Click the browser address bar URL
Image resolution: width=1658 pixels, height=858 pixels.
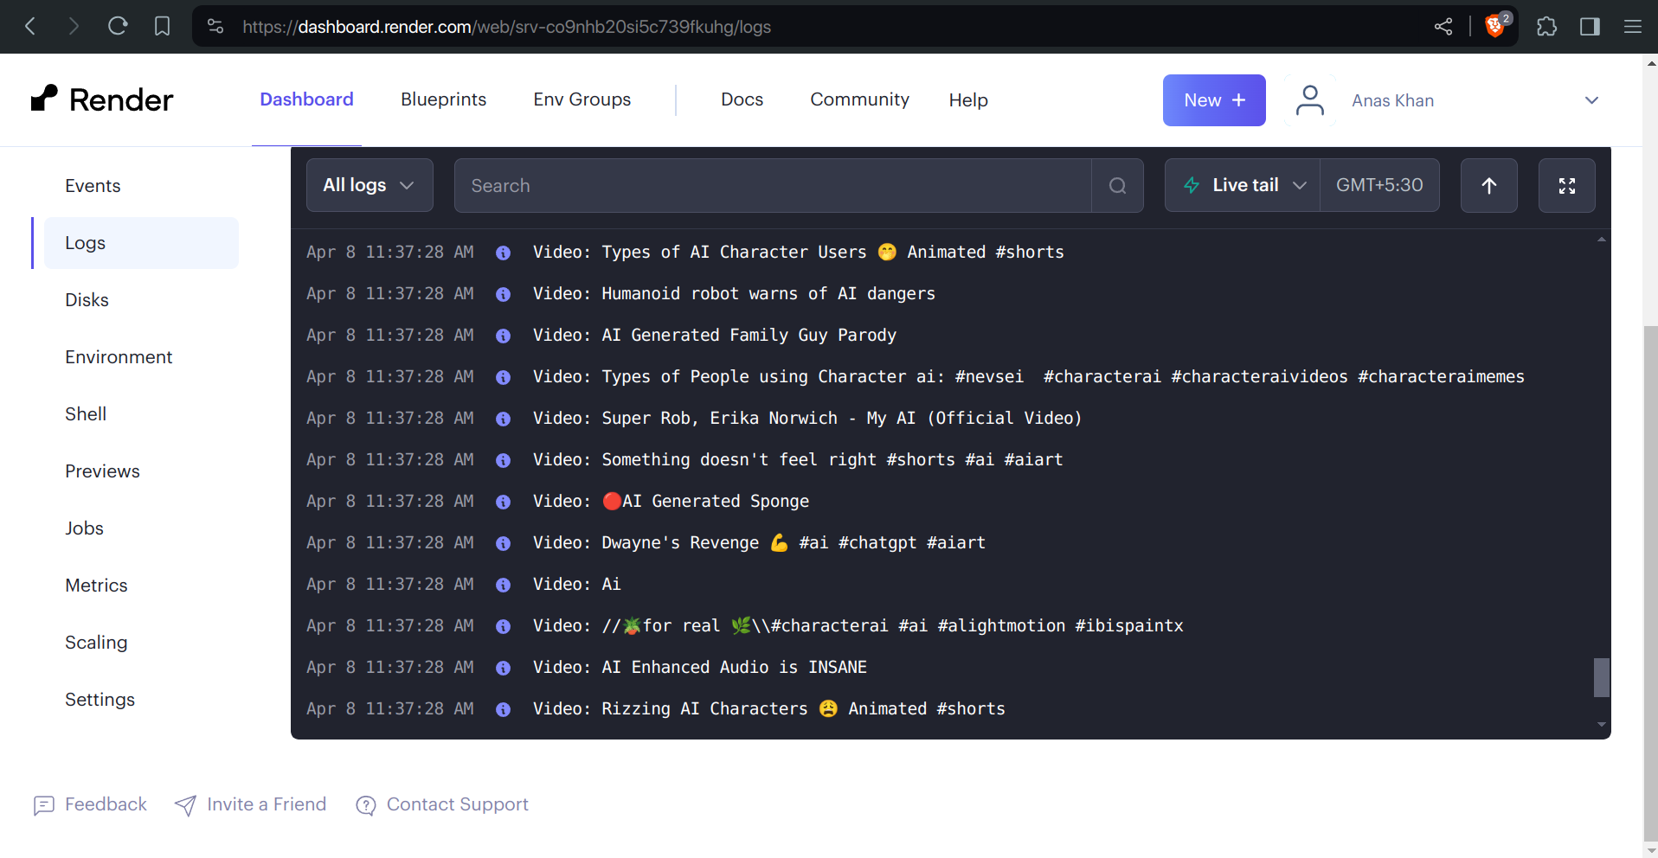coord(506,27)
